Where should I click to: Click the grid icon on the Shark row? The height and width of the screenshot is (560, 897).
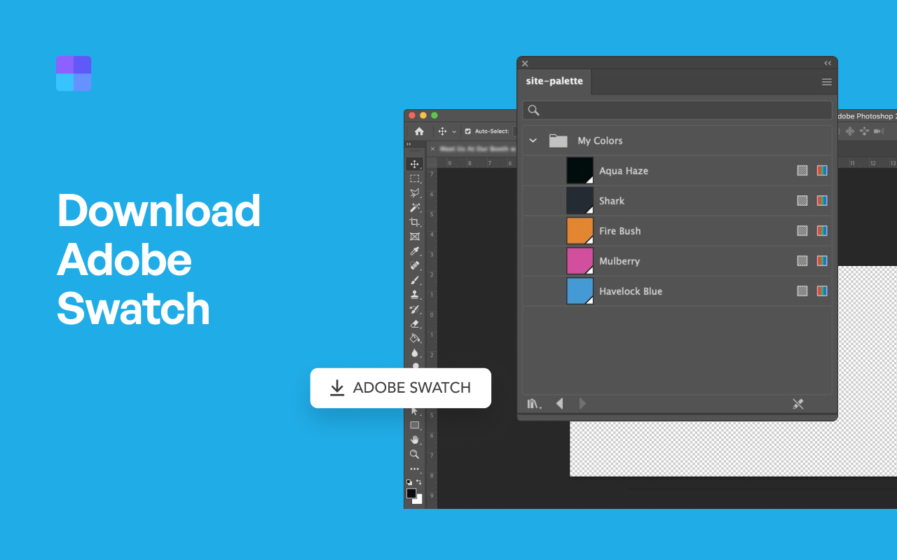[802, 200]
